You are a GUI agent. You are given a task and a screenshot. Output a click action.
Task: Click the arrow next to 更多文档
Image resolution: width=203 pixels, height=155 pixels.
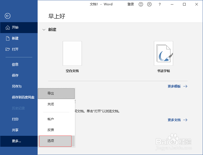pyautogui.click(x=185, y=120)
